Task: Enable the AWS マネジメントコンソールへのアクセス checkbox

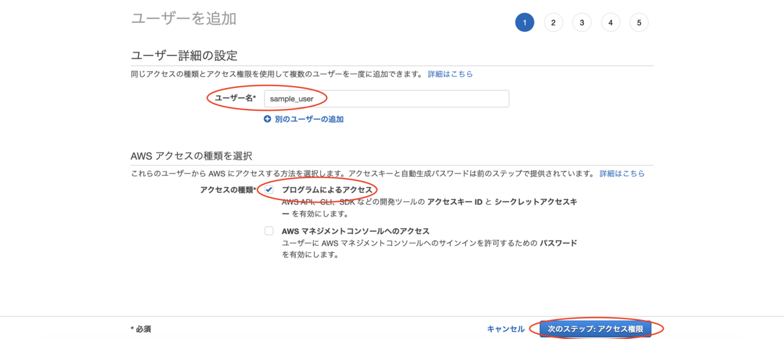Action: coord(269,231)
